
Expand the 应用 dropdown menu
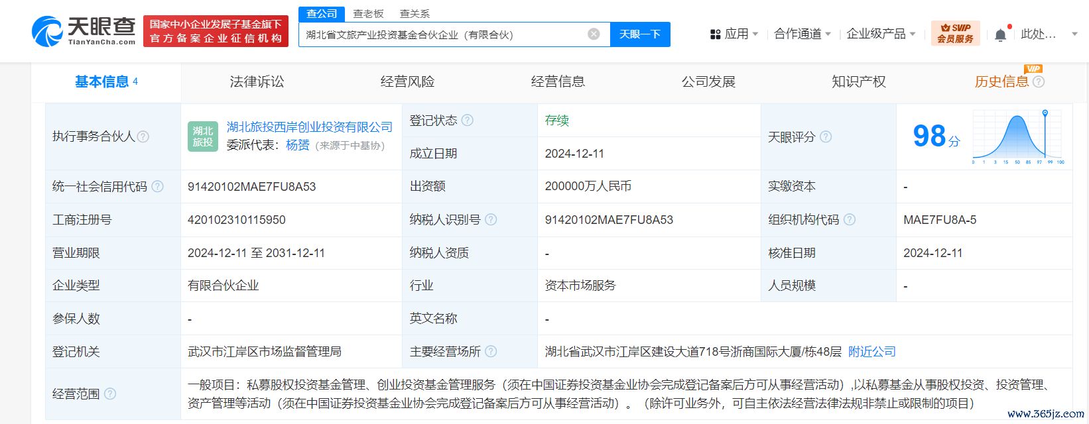point(755,34)
